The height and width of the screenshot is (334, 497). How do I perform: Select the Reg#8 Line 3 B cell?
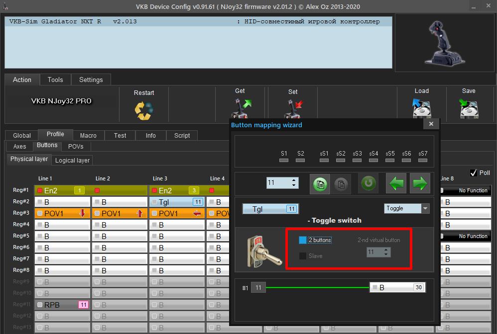click(x=177, y=270)
